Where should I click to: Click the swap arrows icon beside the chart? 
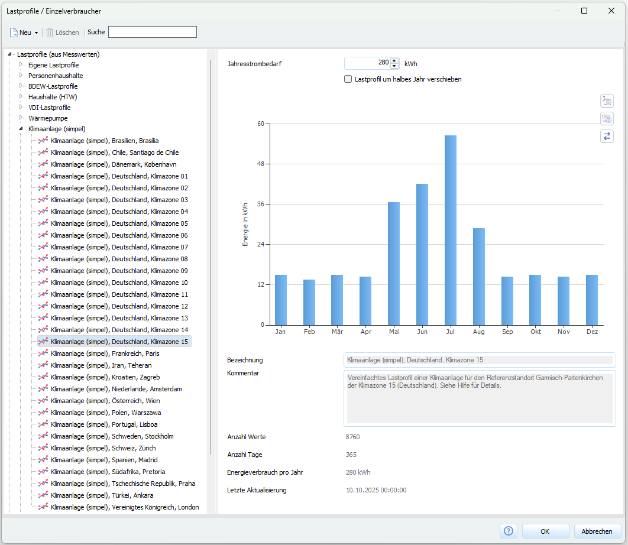[607, 137]
